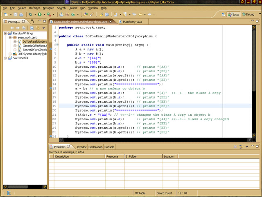262x197 pixels.
Task: Click the Previous Annotation toolbar icon
Action: [x=125, y=15]
